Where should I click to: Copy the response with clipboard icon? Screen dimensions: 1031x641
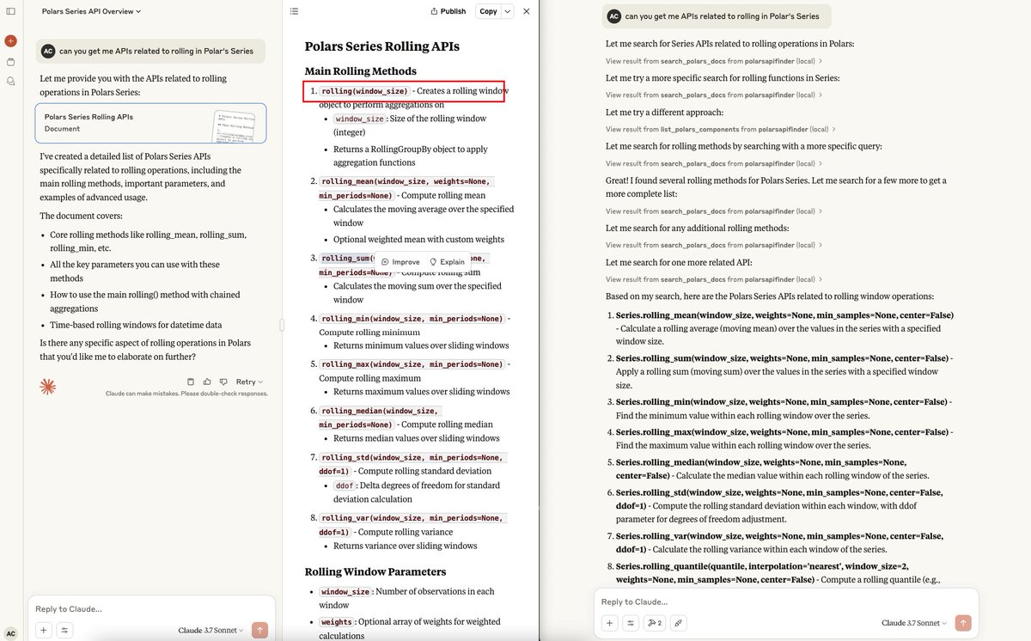(x=191, y=382)
